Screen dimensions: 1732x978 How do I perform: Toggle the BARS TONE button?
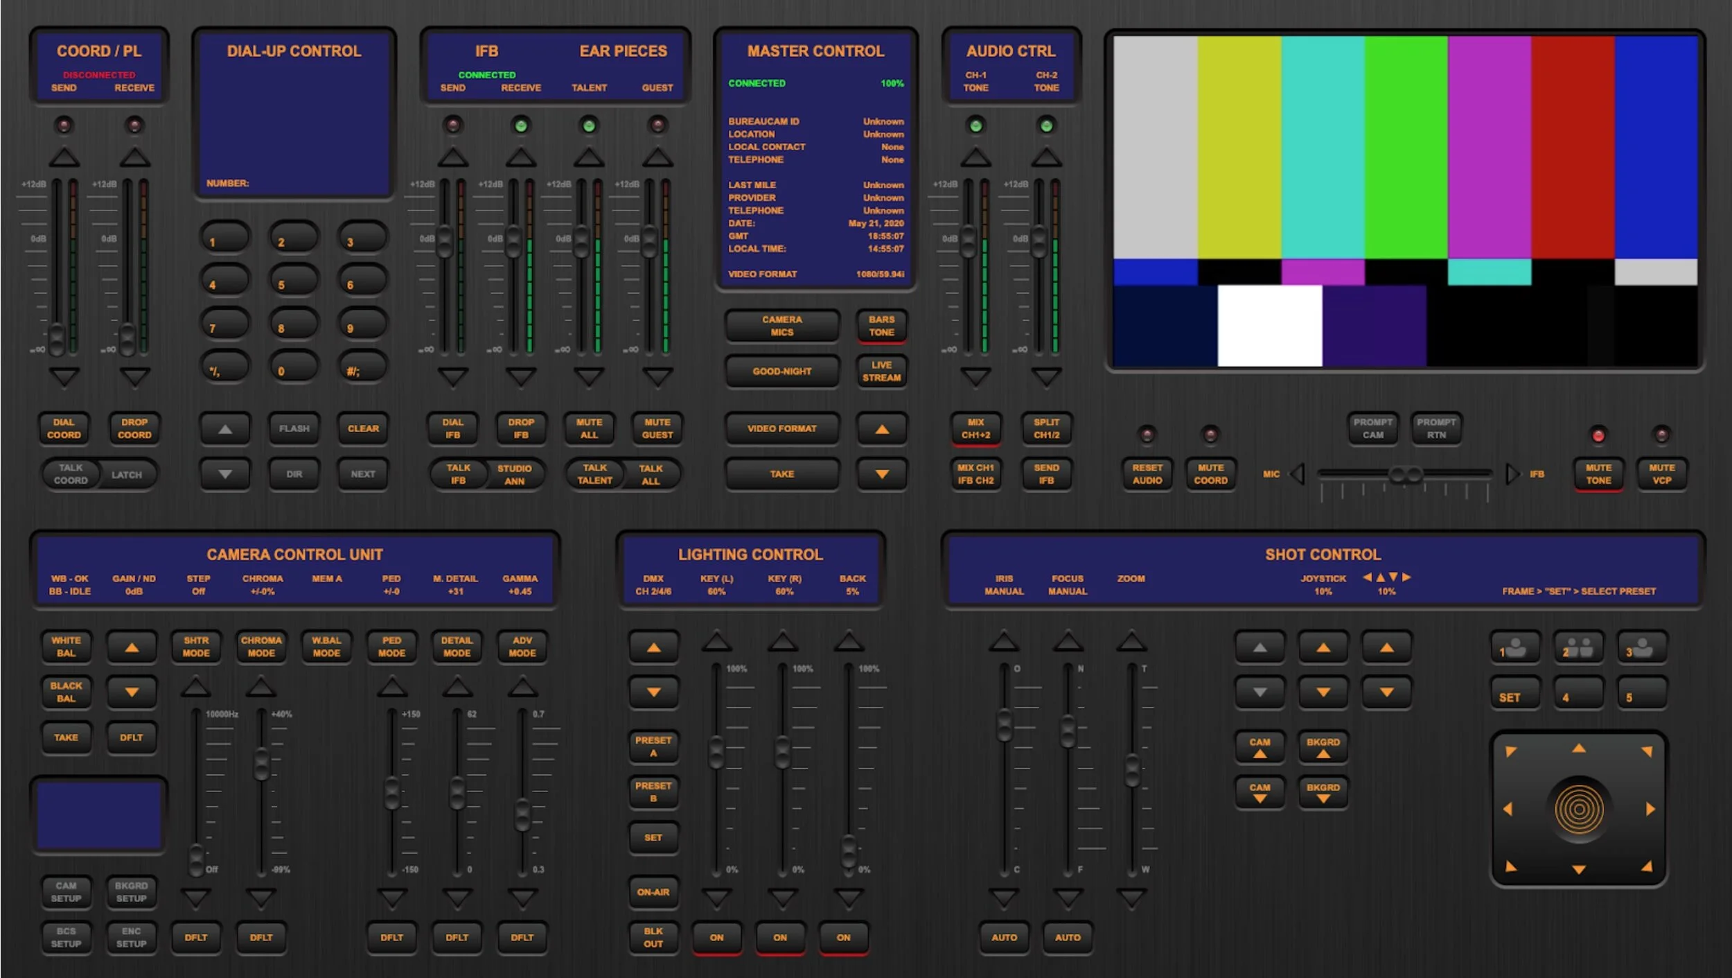pyautogui.click(x=881, y=326)
